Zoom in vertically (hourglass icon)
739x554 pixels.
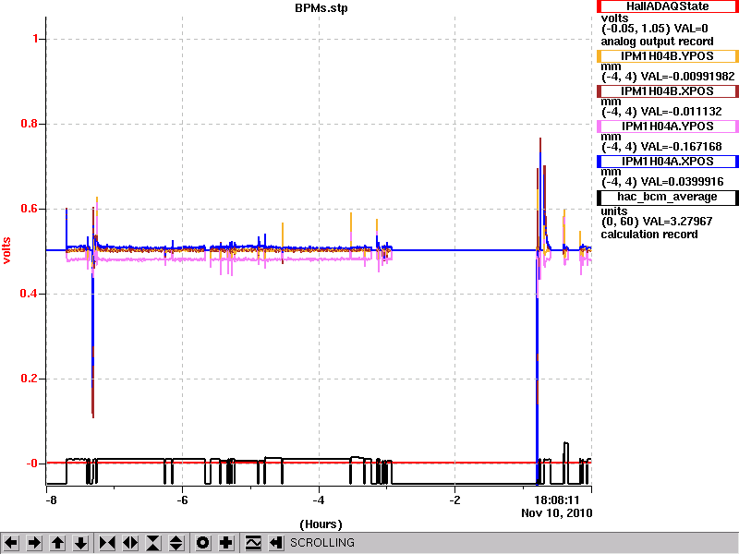153,543
